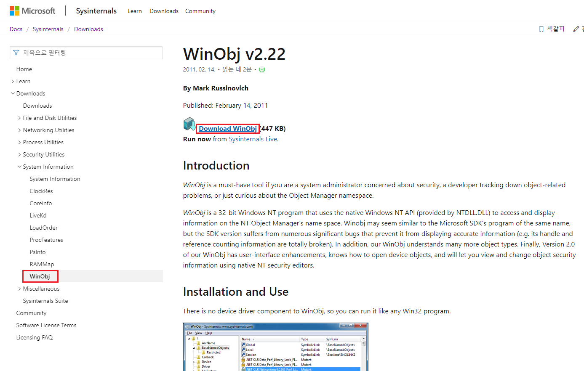Click the Installation and Use heading

[236, 291]
